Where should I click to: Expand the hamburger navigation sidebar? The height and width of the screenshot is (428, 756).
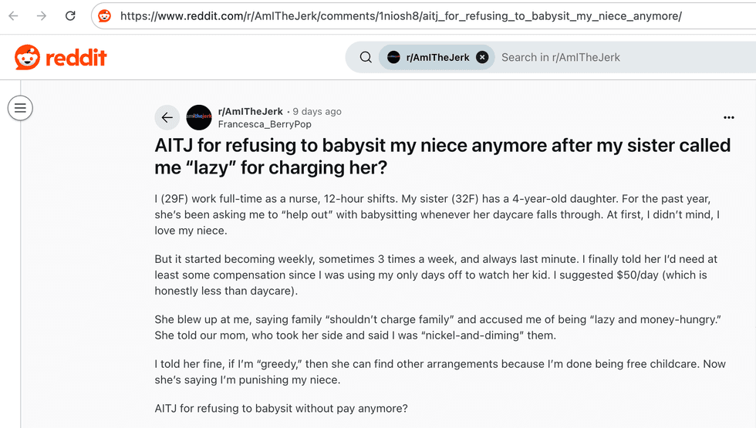[x=20, y=108]
